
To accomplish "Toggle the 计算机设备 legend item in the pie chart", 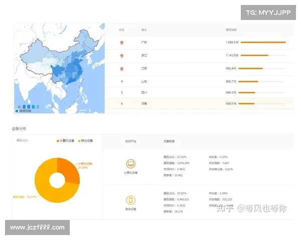I will (x=65, y=140).
